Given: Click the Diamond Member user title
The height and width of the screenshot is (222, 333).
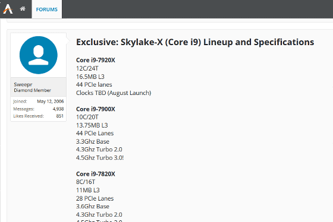Looking at the screenshot, I should [x=32, y=90].
